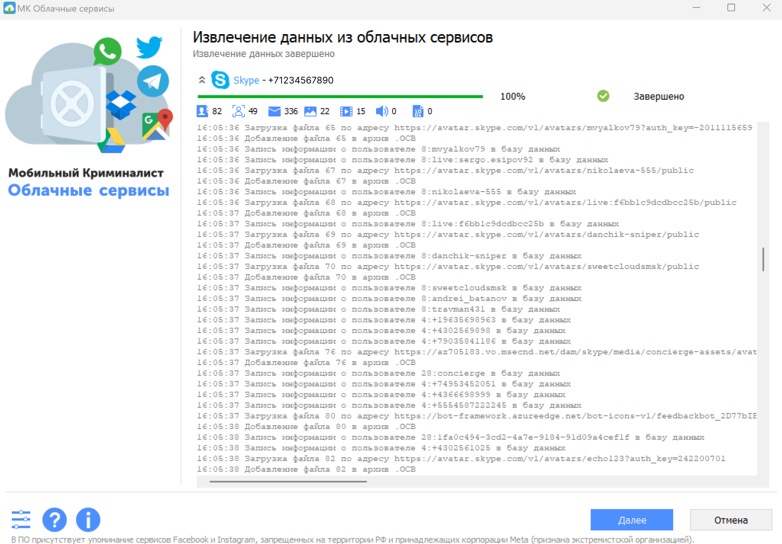Open settings sliders icon at bottom left

click(21, 519)
